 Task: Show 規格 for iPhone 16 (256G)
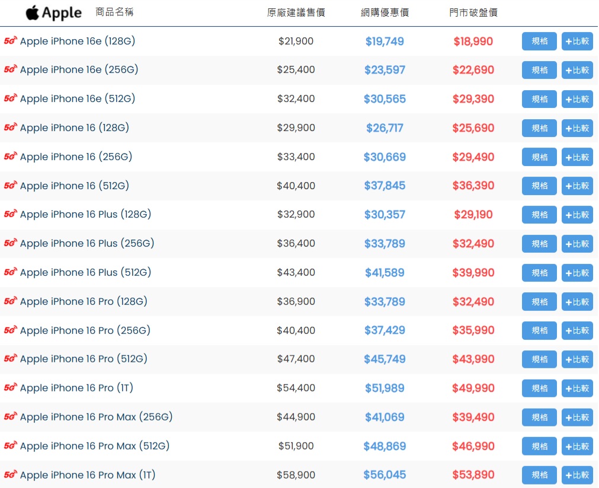point(539,157)
